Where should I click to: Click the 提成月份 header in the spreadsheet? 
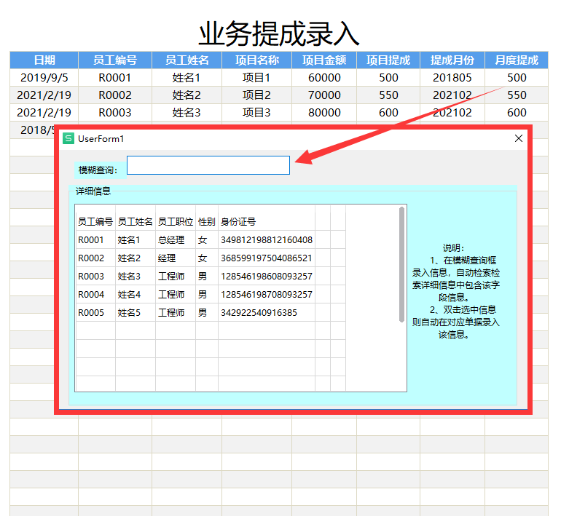[x=452, y=60]
